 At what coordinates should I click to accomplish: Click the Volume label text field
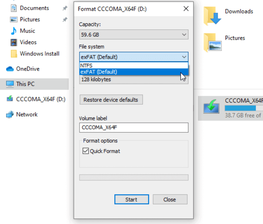pos(134,128)
